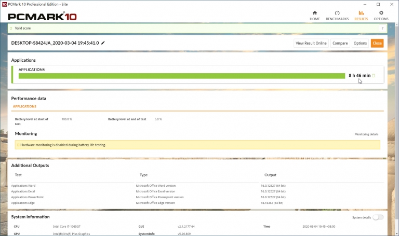Click the Intel Core i7-1065G7 CPU value
Screen dimensions: 399x236
pos(66,227)
